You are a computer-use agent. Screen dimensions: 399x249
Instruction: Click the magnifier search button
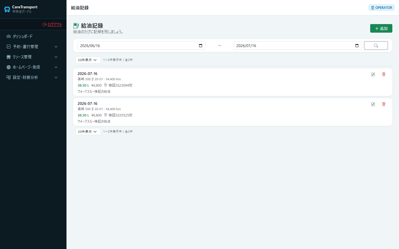(x=376, y=46)
